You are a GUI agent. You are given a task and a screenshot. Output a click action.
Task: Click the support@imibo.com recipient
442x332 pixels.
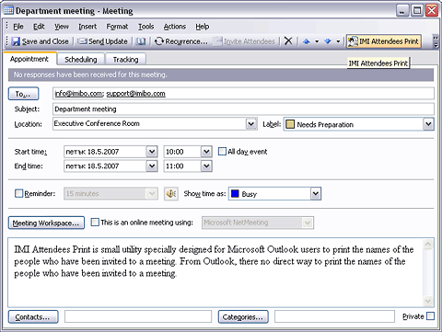(136, 94)
